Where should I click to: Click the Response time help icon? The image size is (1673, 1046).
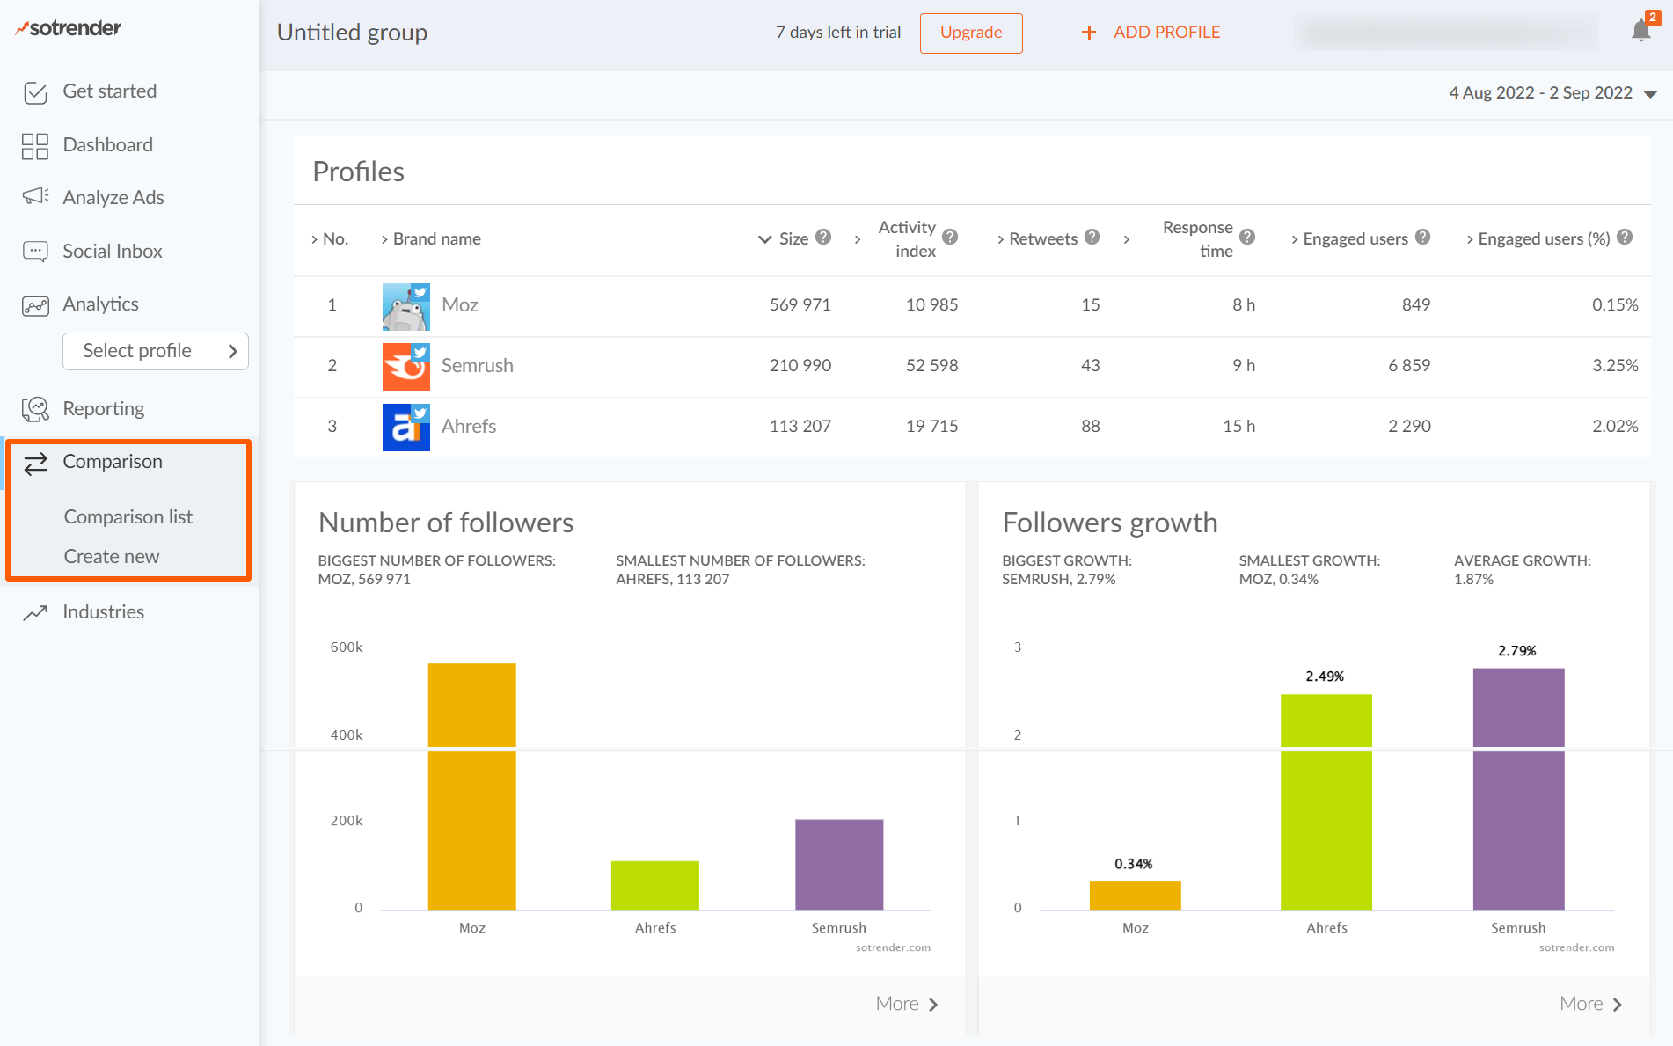[1247, 237]
